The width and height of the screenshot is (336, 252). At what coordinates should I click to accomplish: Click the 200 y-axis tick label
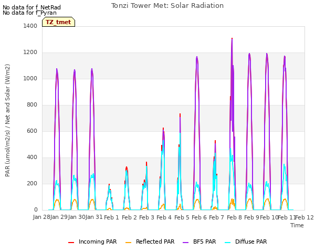[x=32, y=183]
